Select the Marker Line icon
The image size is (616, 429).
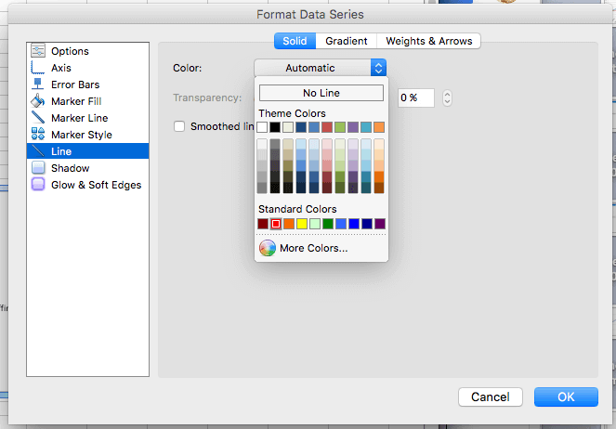[x=38, y=118]
